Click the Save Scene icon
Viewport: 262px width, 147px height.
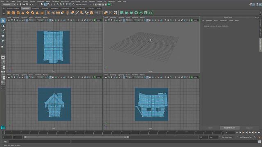click(27, 4)
